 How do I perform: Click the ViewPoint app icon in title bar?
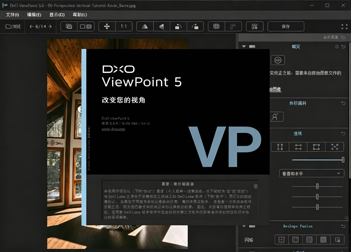pos(5,5)
